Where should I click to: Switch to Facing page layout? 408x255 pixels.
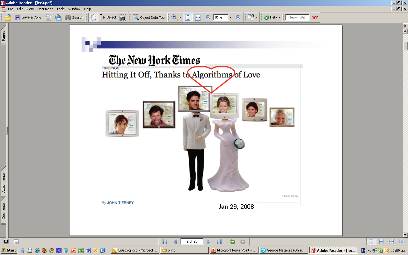coord(402,242)
